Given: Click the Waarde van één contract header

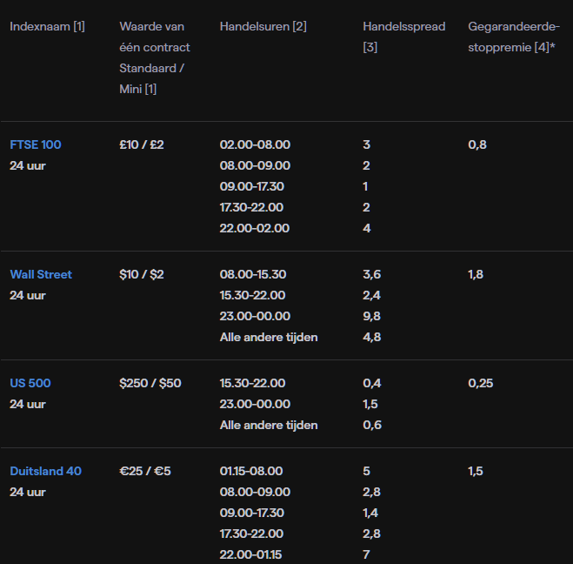Looking at the screenshot, I should [x=155, y=57].
